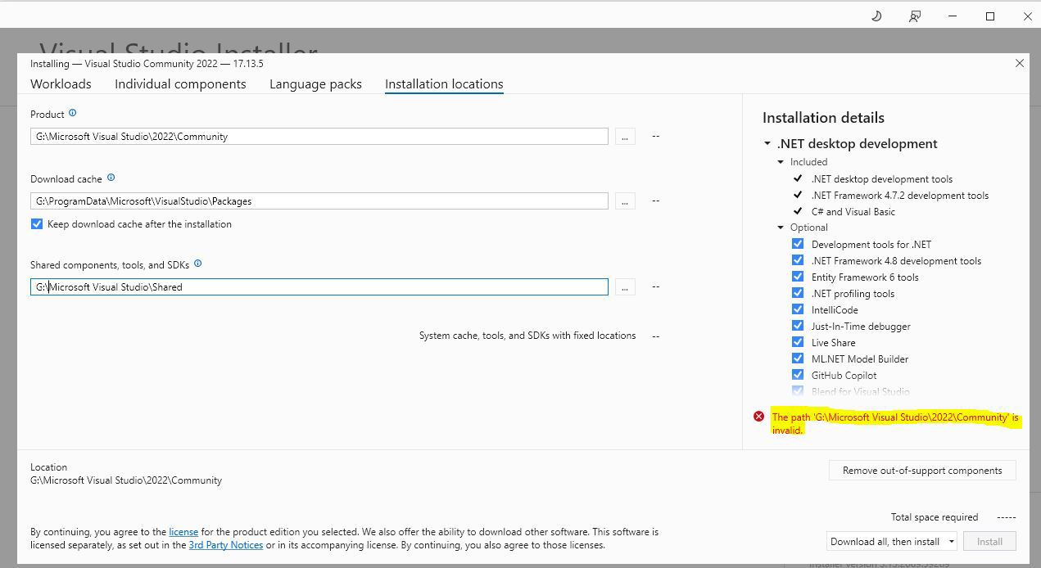
Task: Uncheck IntelliCode component
Action: [x=798, y=309]
